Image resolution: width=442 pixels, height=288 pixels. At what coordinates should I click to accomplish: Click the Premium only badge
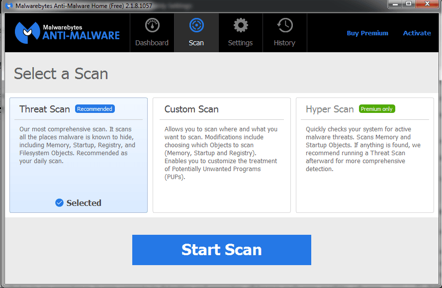[377, 109]
